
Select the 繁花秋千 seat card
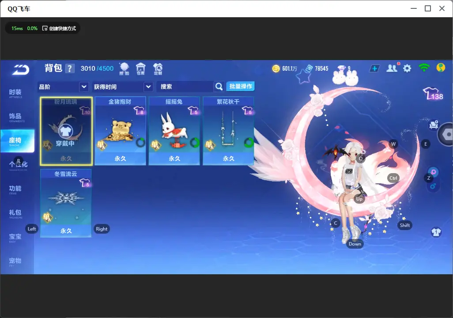point(228,131)
